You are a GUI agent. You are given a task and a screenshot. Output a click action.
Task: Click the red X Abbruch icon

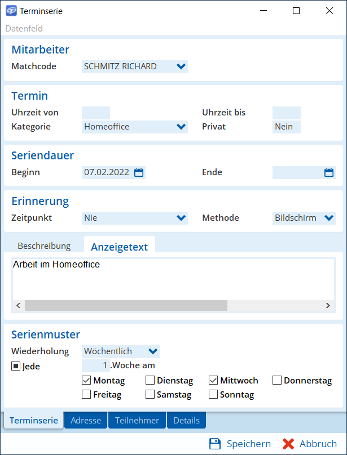point(288,444)
